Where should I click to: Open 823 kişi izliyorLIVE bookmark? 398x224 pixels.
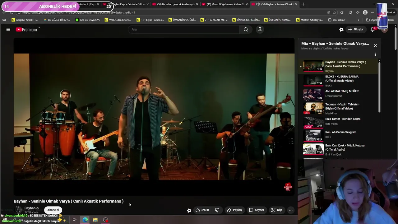(88, 20)
